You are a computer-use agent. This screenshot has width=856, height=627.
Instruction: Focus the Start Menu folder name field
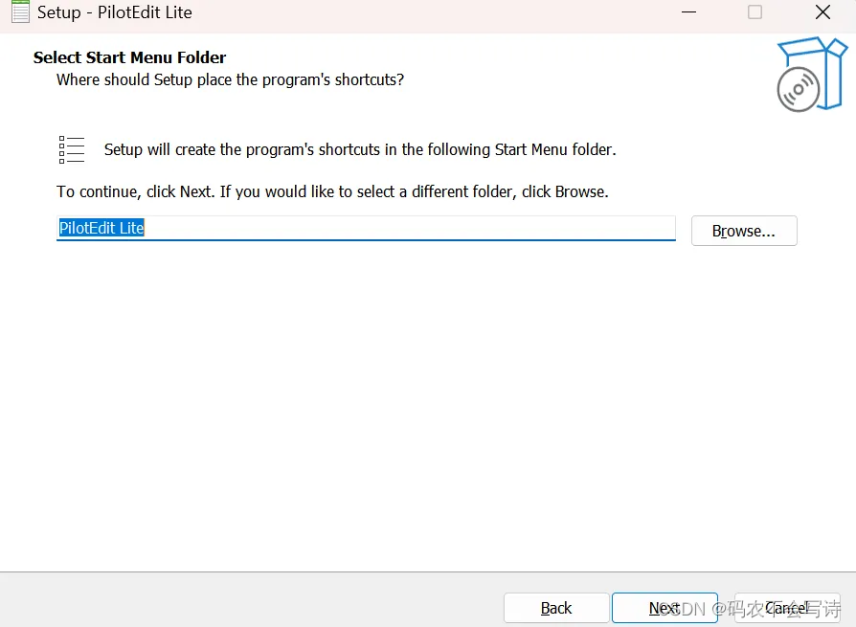tap(366, 228)
